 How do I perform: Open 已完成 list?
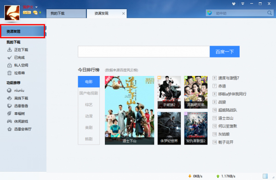tap(19, 58)
